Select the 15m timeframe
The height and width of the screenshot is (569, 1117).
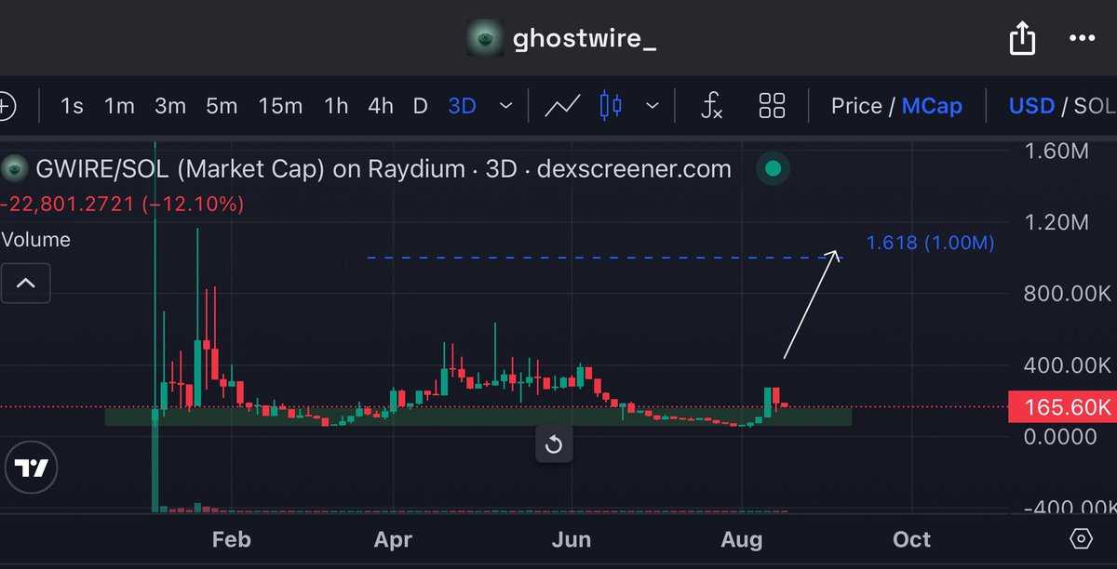click(280, 106)
